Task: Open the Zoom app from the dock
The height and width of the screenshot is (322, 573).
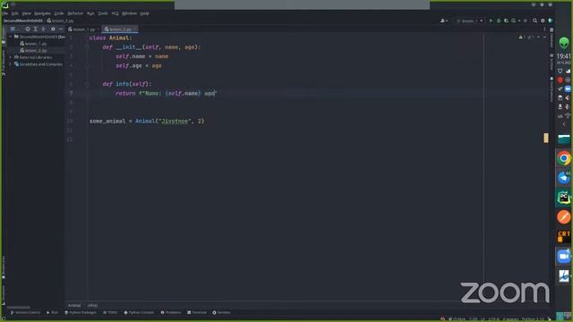Action: click(564, 257)
